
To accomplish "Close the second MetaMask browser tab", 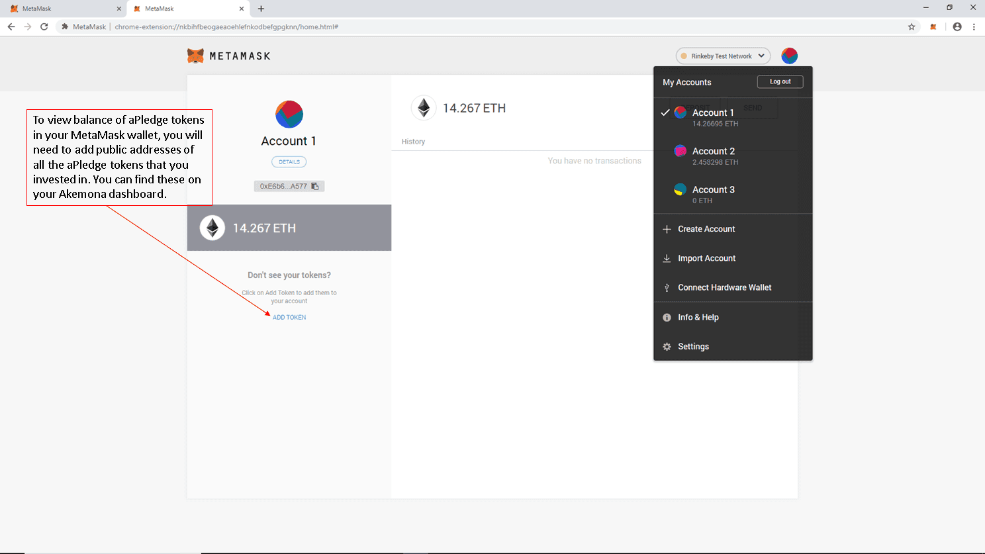I will 241,9.
